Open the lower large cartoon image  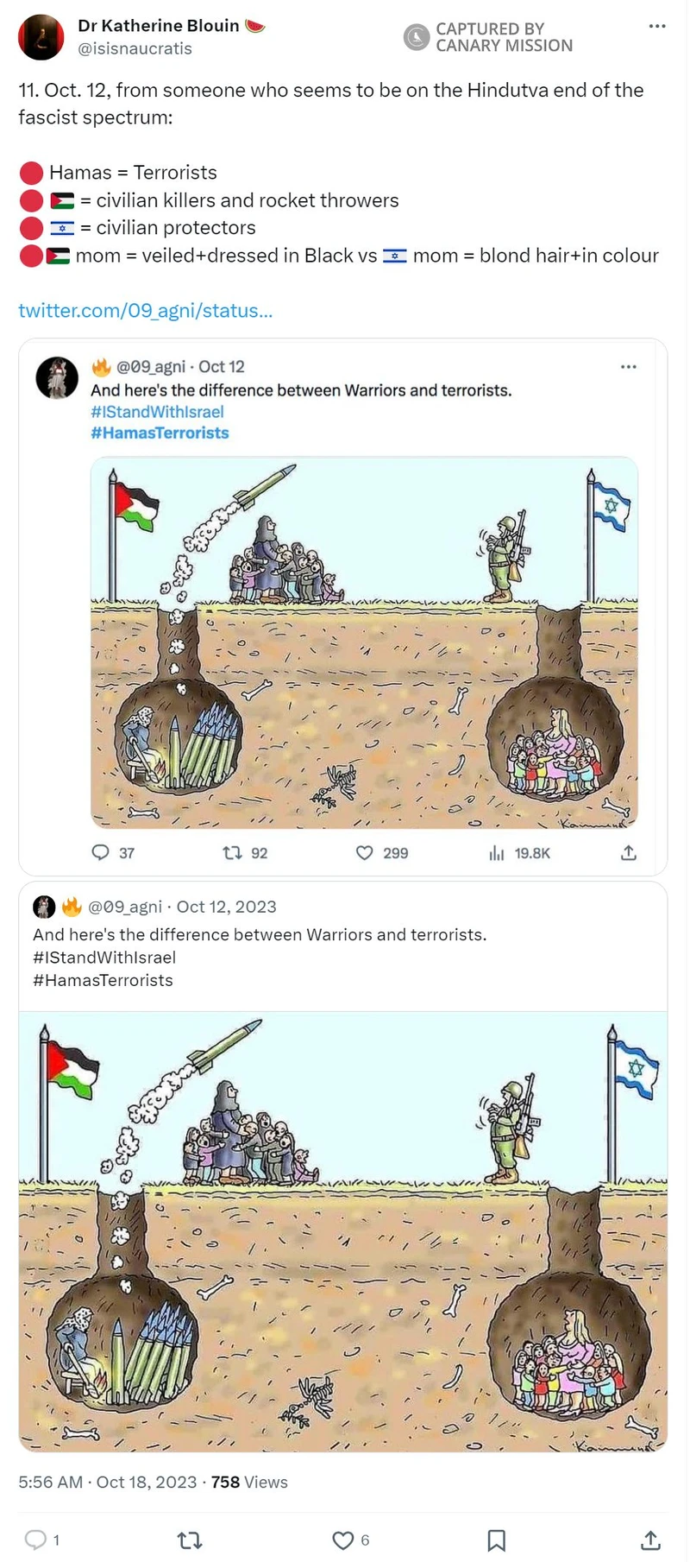(343, 1231)
